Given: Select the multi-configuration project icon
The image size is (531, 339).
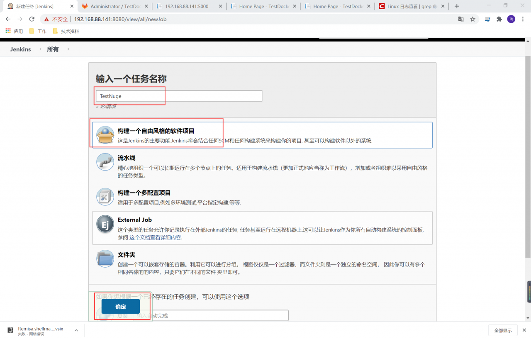Looking at the screenshot, I should pyautogui.click(x=105, y=197).
